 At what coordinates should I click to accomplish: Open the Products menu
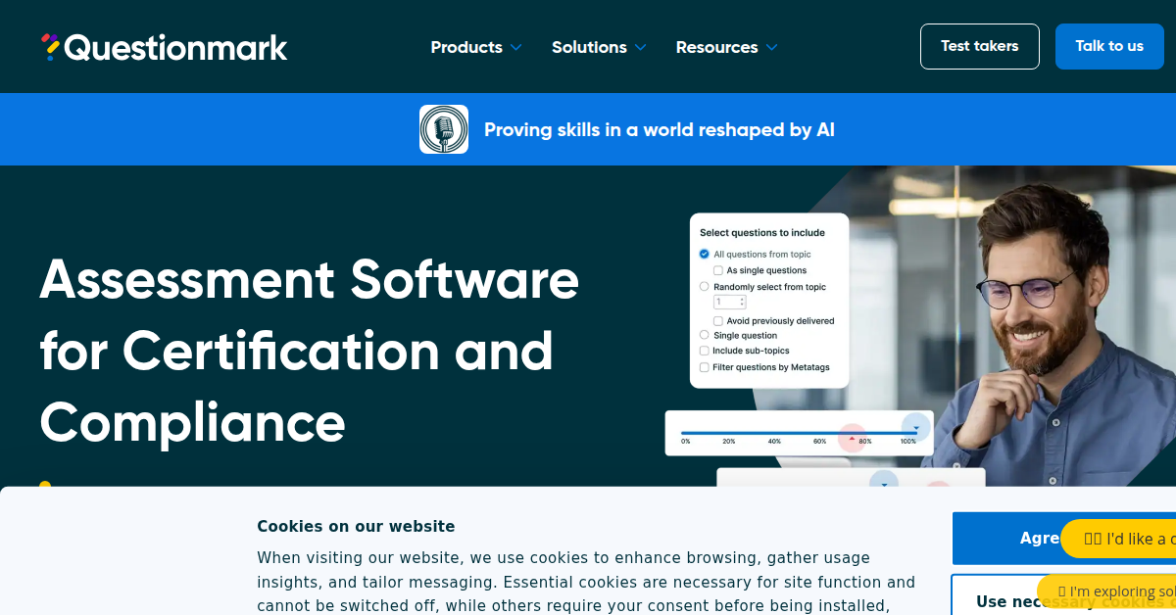point(466,47)
